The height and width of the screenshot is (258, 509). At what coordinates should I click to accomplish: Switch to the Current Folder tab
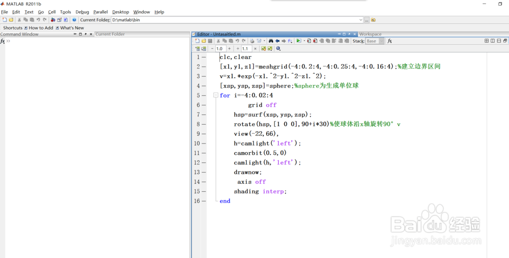click(110, 34)
